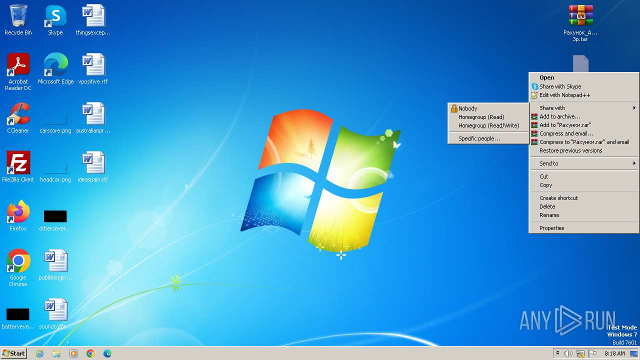Open Edge from the taskbar
This screenshot has width=640, height=360.
tap(107, 353)
